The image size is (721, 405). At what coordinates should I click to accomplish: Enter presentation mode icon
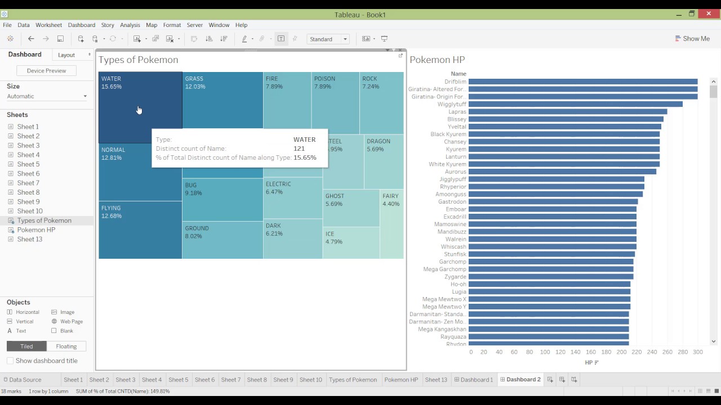(x=385, y=39)
